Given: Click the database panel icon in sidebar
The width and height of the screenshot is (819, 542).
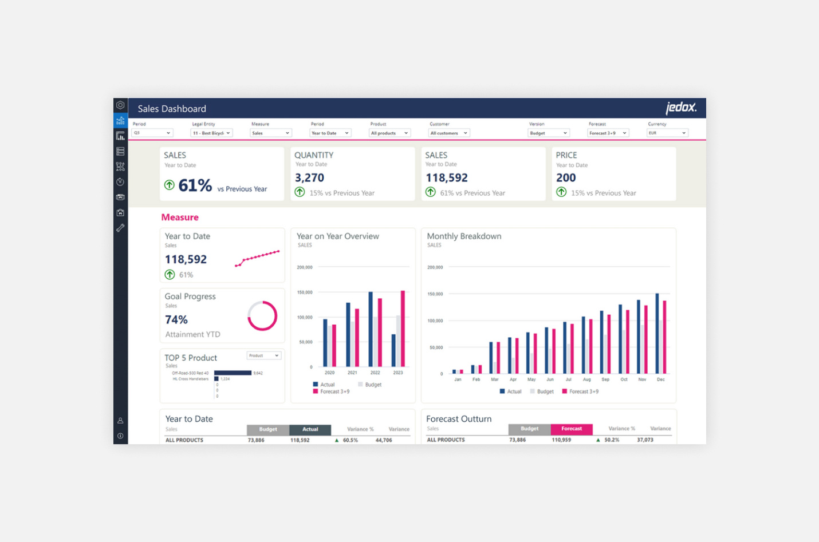Looking at the screenshot, I should 120,151.
